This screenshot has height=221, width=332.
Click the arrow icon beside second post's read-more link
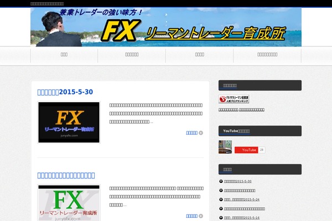click(x=201, y=216)
